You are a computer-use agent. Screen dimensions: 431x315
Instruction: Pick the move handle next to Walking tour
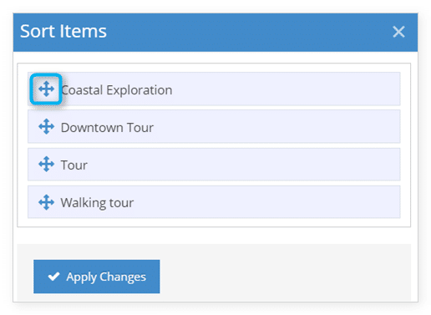(46, 202)
